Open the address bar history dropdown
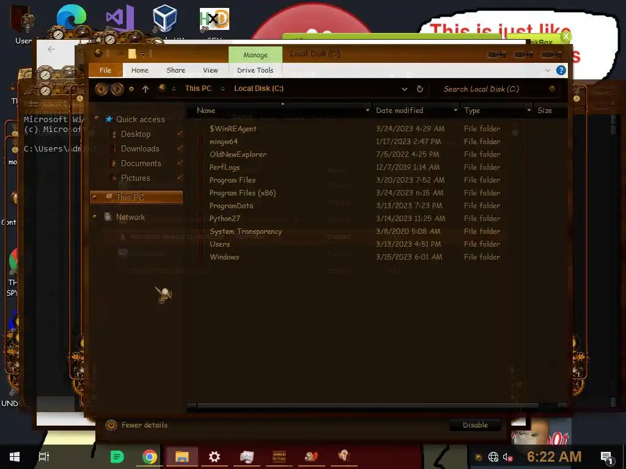The image size is (626, 469). tap(405, 89)
